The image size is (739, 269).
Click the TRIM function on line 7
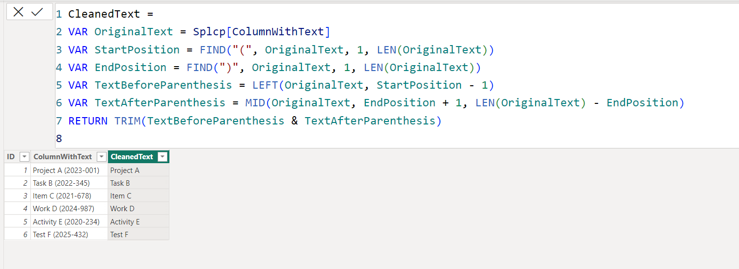pyautogui.click(x=127, y=121)
